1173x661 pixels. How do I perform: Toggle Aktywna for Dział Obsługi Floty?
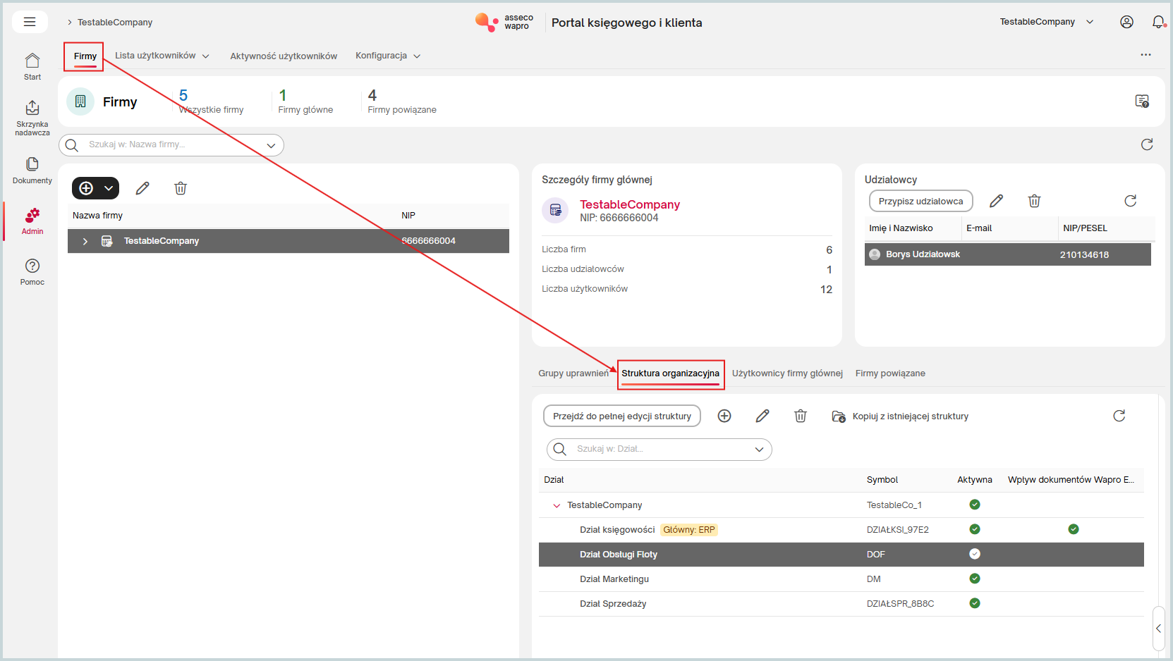tap(975, 554)
